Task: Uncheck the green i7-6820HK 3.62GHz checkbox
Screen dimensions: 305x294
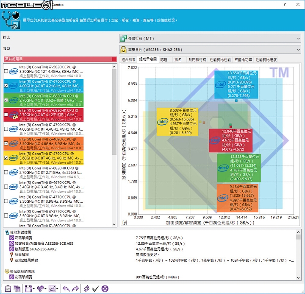Action: 6,100
